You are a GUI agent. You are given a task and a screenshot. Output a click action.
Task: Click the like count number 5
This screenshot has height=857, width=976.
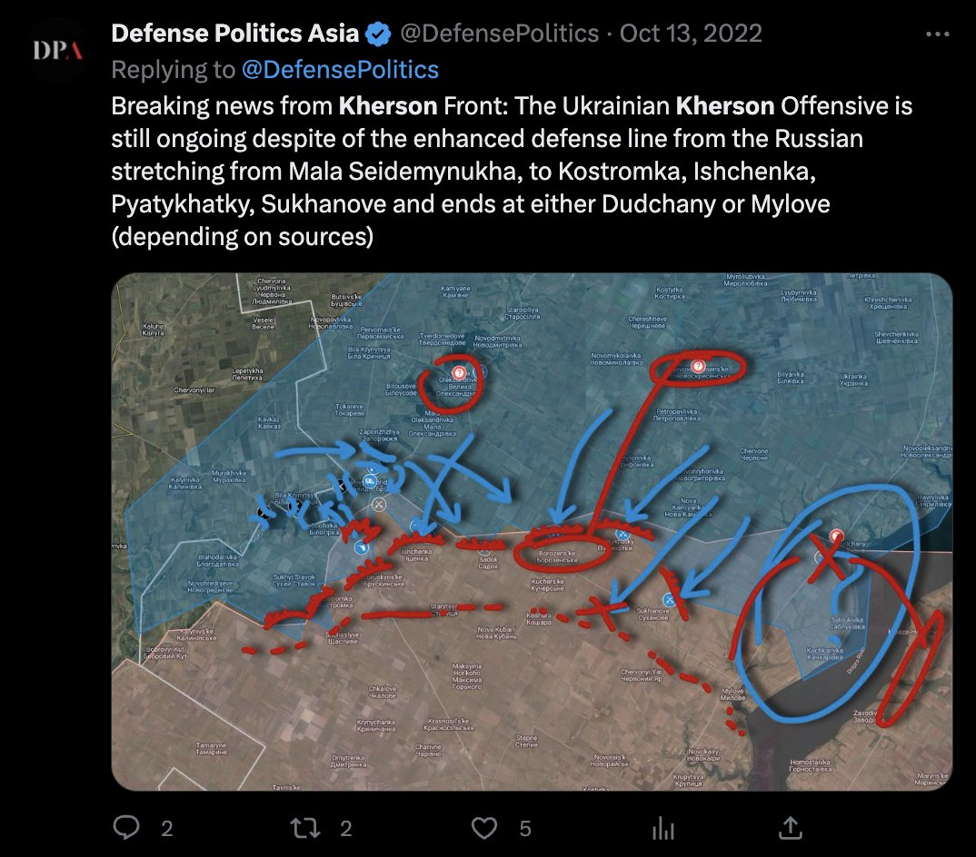click(x=525, y=828)
